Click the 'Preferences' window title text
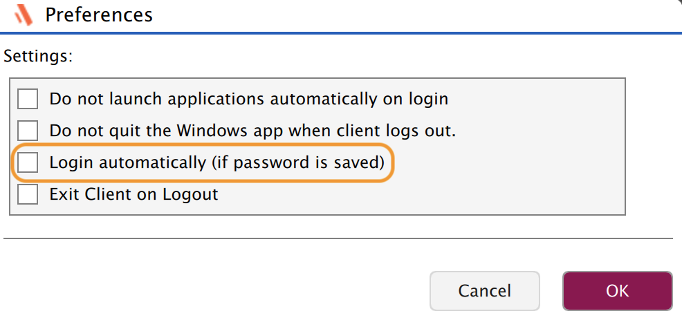Screen dimensions: 682x329 click(x=99, y=15)
